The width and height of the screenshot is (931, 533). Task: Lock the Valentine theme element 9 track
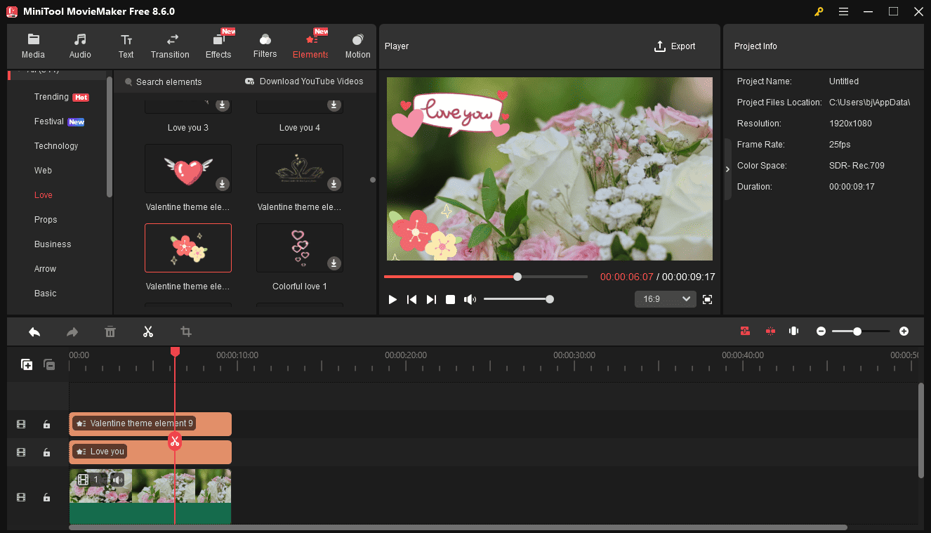click(x=46, y=424)
